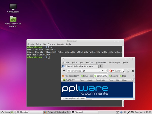152x114 pixels.
Task: Click the sapo.pt logo in page
Action: click(69, 80)
